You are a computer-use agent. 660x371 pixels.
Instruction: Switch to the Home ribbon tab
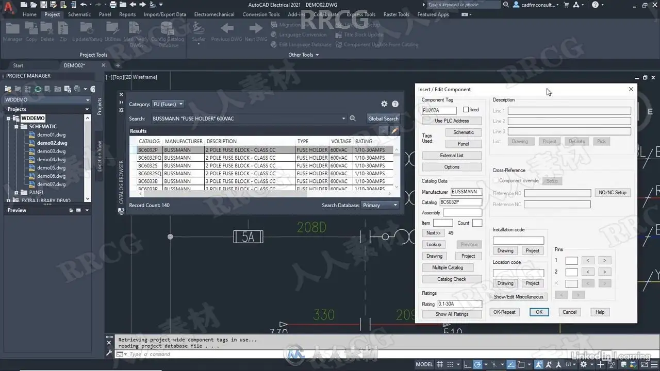pos(29,14)
